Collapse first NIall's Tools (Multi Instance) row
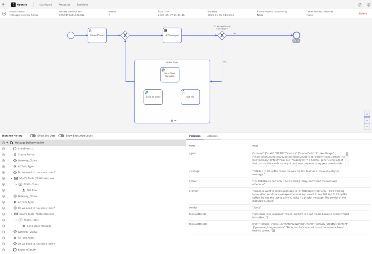 click(12, 178)
